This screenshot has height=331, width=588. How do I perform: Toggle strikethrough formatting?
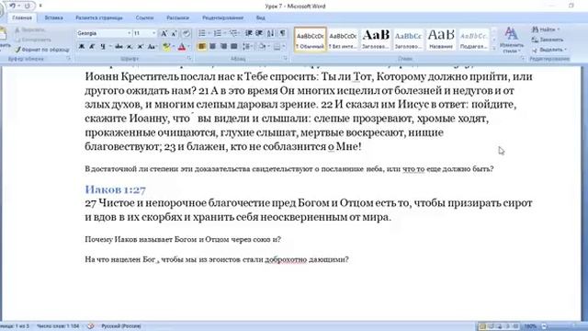[x=119, y=47]
